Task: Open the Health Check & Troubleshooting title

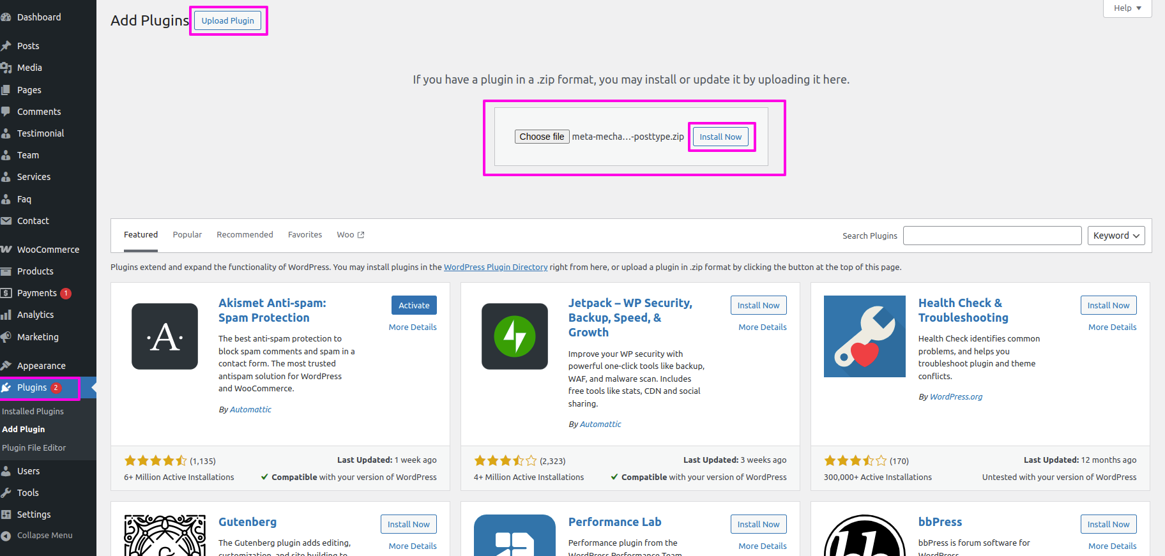Action: point(963,310)
